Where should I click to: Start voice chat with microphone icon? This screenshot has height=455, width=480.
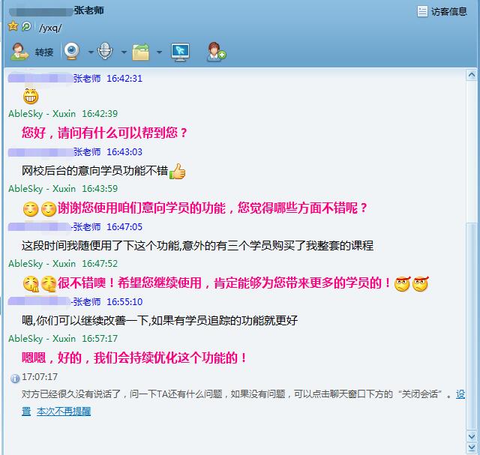106,52
